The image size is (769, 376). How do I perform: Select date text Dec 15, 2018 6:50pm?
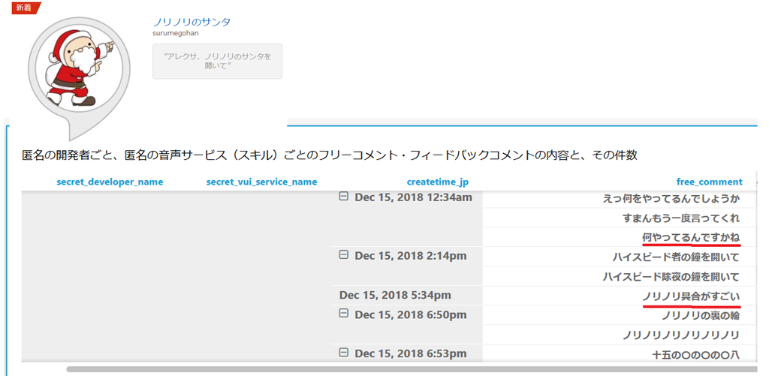tap(411, 314)
